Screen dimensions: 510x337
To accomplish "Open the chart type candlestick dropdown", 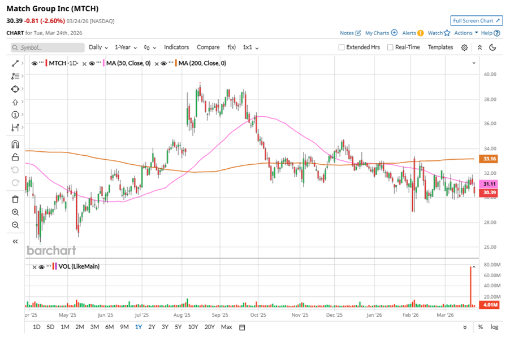I will pyautogui.click(x=150, y=48).
